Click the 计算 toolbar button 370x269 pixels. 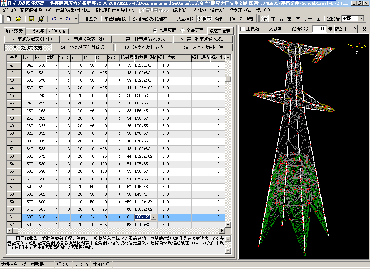point(232,19)
